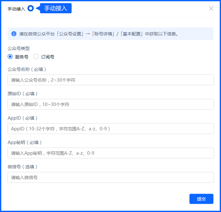The image size is (221, 212).
Task: Choose the 订阅号 radio option
Action: tap(36, 57)
